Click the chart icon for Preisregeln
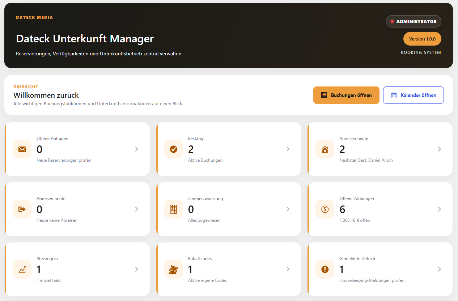 (x=22, y=269)
